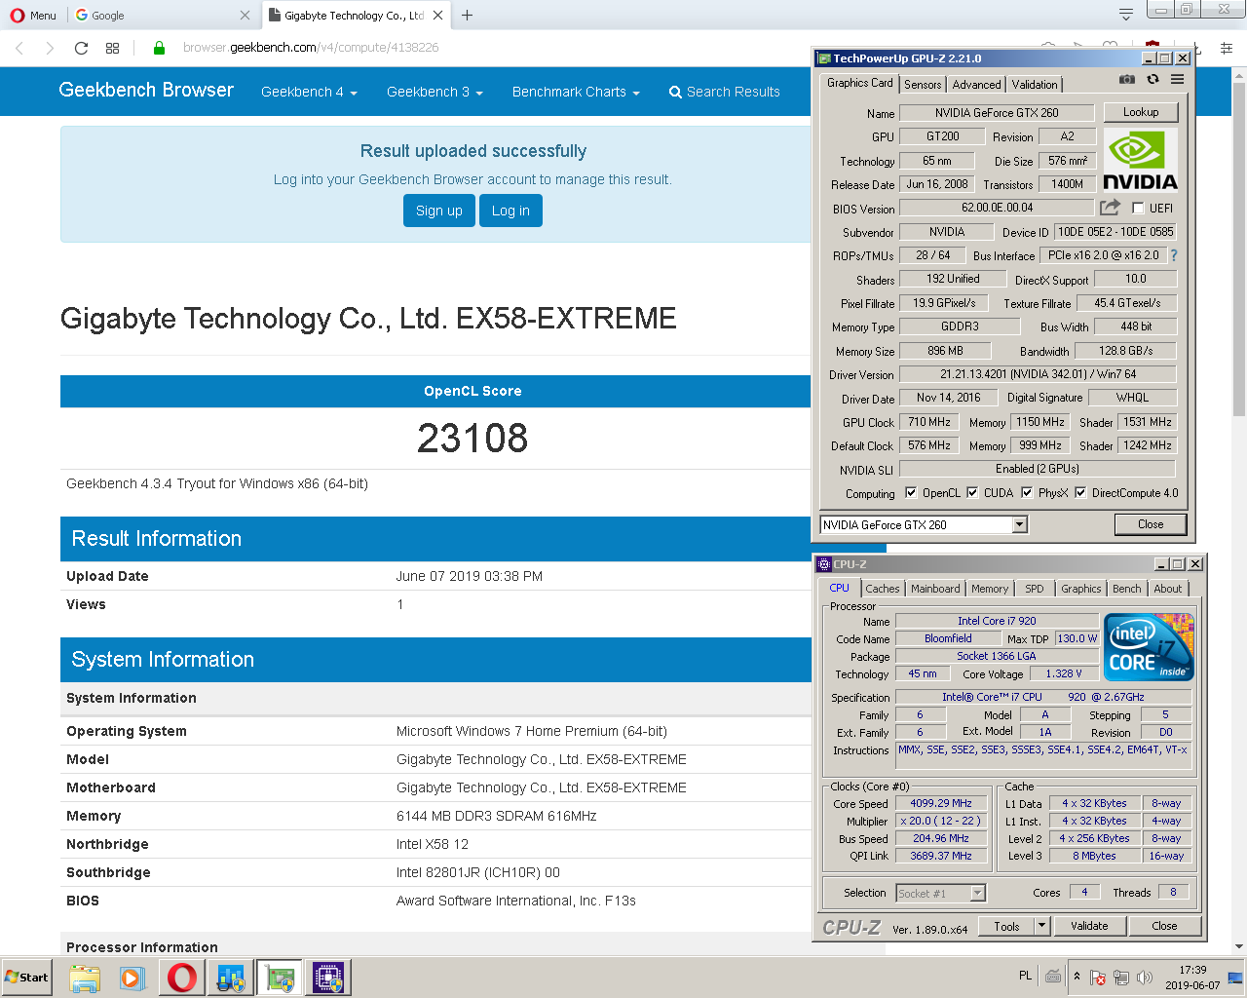Open the Mainboard tab in CPU-Z

coord(935,589)
